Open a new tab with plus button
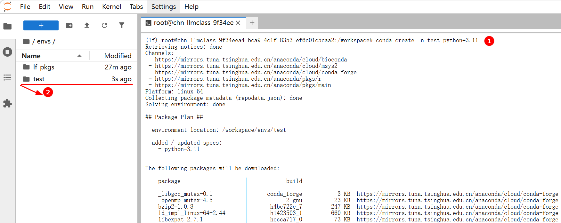 [x=252, y=23]
